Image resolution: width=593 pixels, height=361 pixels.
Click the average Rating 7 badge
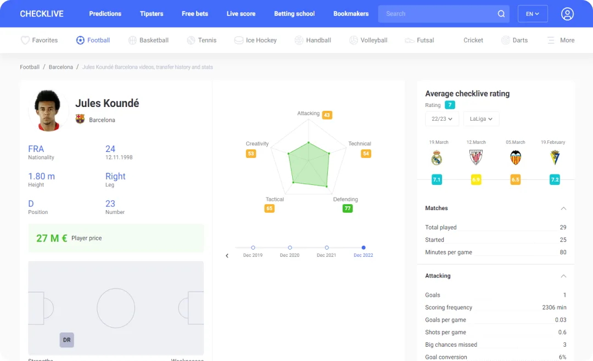[450, 105]
